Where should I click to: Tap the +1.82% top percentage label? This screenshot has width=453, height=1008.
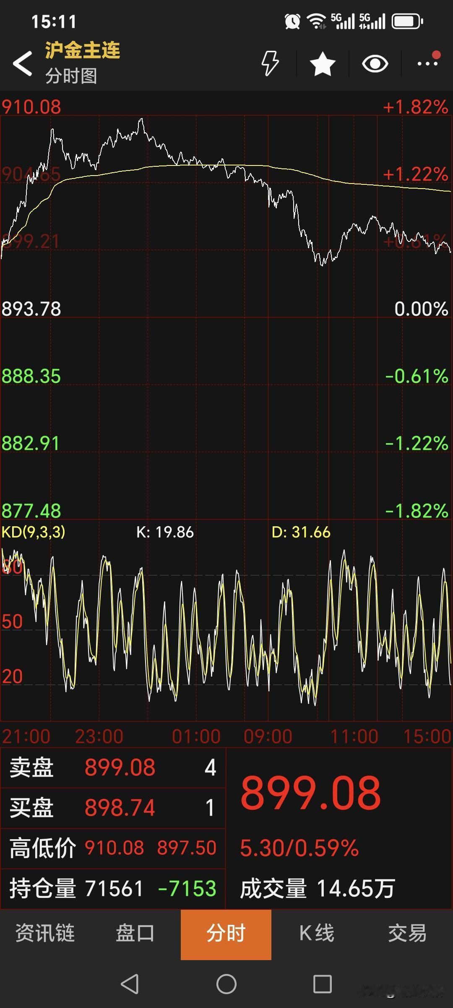click(x=416, y=107)
